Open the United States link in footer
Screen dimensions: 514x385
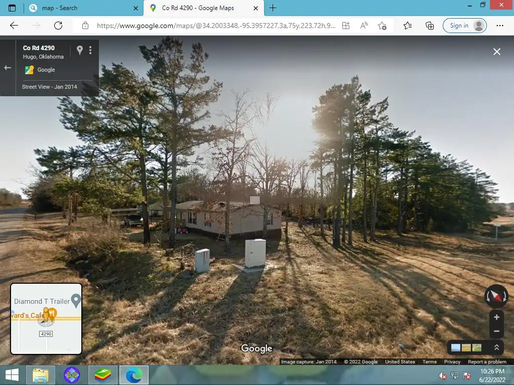tap(400, 362)
